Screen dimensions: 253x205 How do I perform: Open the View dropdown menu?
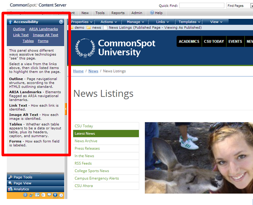[x=216, y=22]
